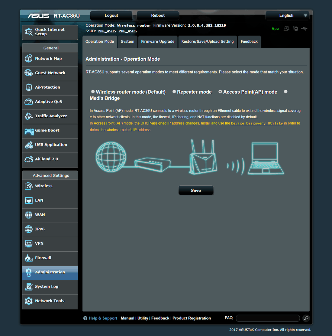Click the connected clients status icon

click(x=286, y=28)
